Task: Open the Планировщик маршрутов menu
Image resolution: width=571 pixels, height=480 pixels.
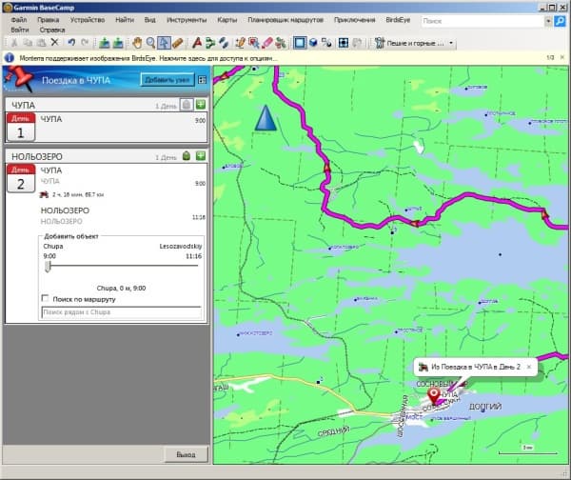Action: (285, 20)
